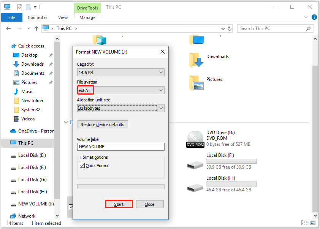Click the Downloads folder icon in main pane
Screen dimensions: 320x229
pos(196,60)
